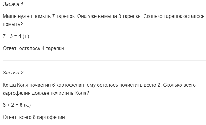Click the answer line "Ответ: осталось 4 тарелки."
Viewport: 206px width, 125px height.
coord(34,48)
